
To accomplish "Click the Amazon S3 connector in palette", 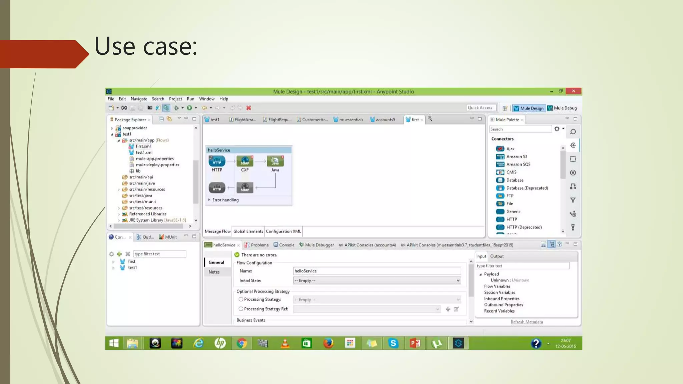I will click(516, 157).
